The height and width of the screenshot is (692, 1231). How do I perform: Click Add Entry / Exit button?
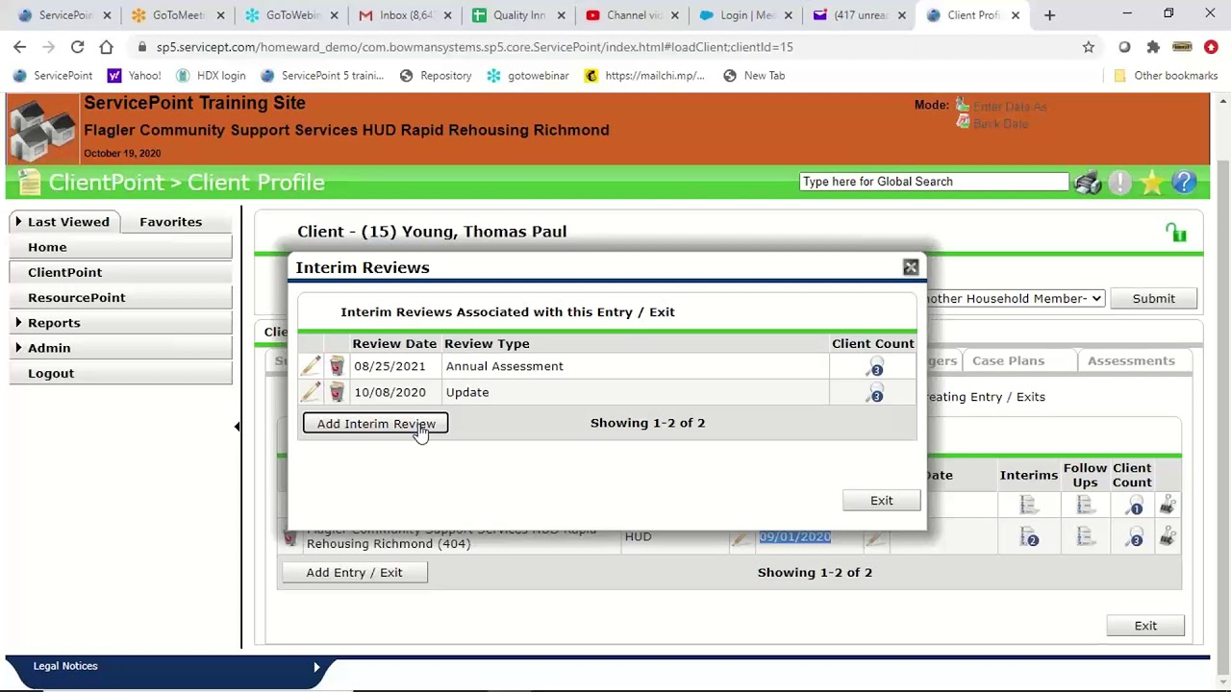(354, 573)
